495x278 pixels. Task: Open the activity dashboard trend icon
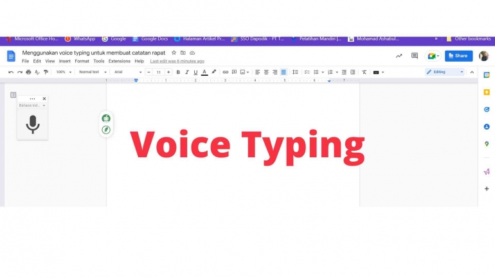coord(399,56)
